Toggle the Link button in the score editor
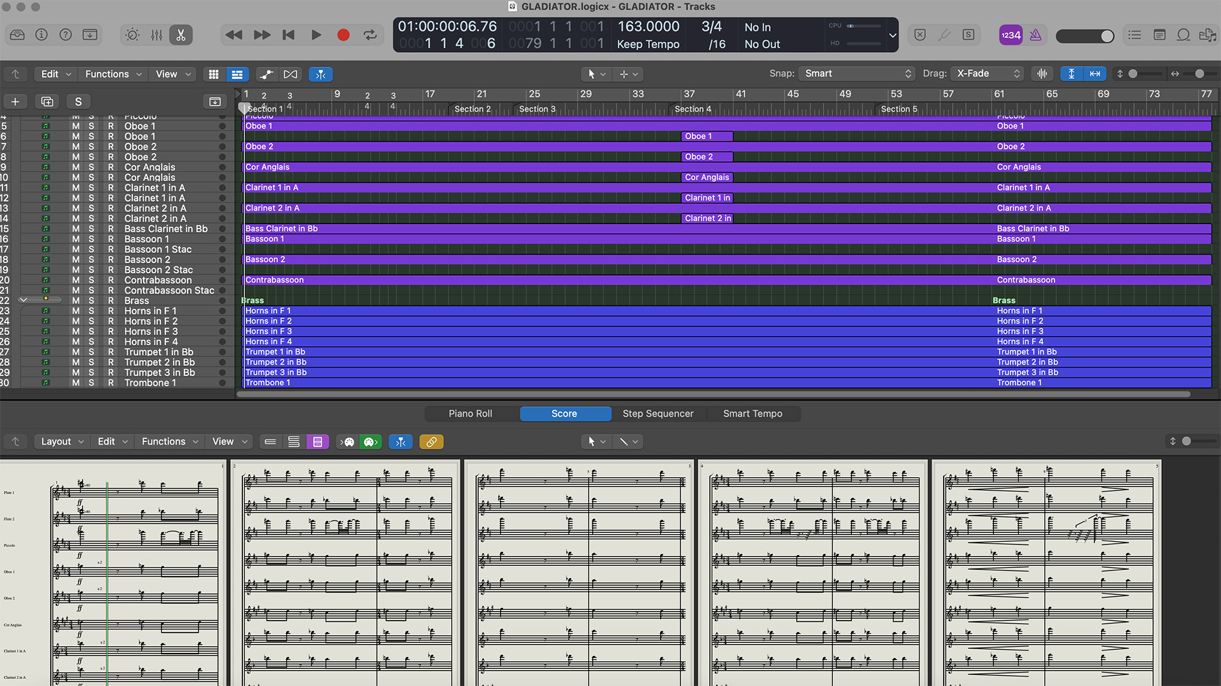1221x686 pixels. 431,441
